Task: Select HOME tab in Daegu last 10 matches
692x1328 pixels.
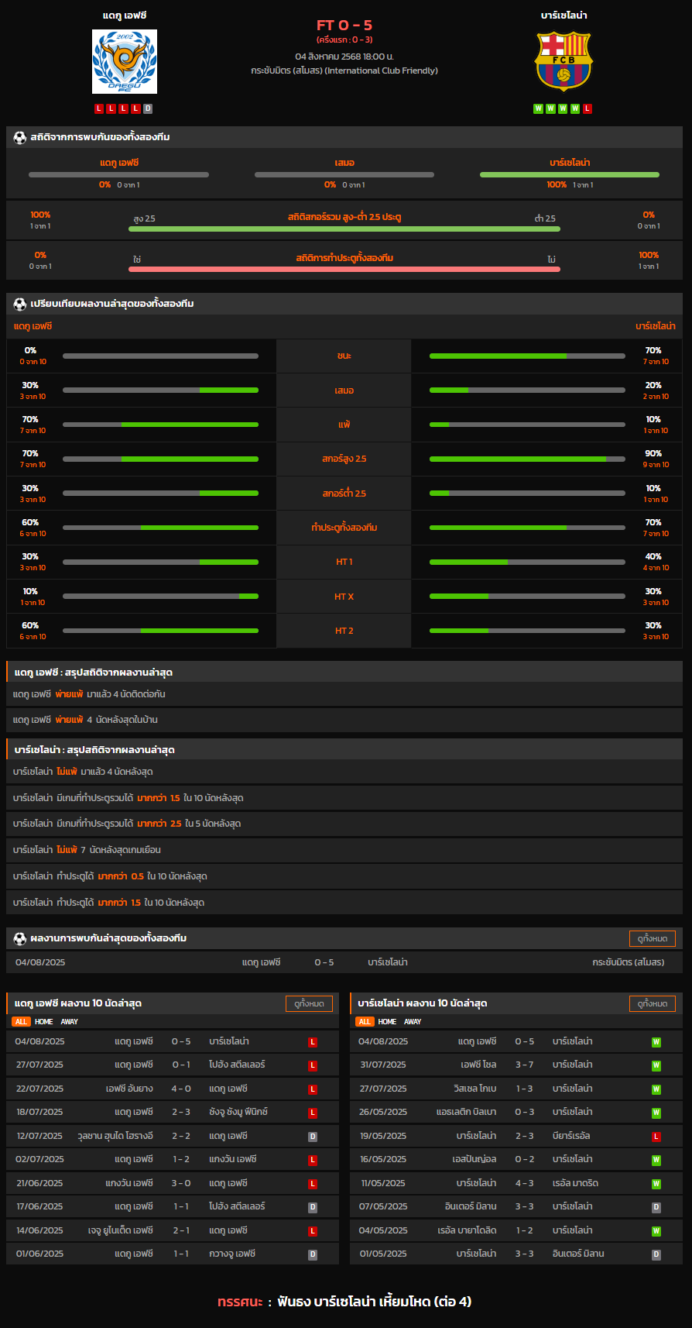Action: (x=44, y=1022)
